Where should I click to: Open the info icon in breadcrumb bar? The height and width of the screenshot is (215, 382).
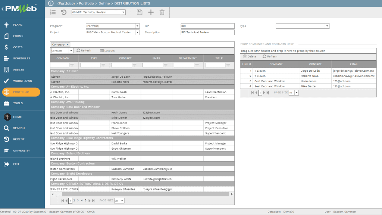[51, 3]
